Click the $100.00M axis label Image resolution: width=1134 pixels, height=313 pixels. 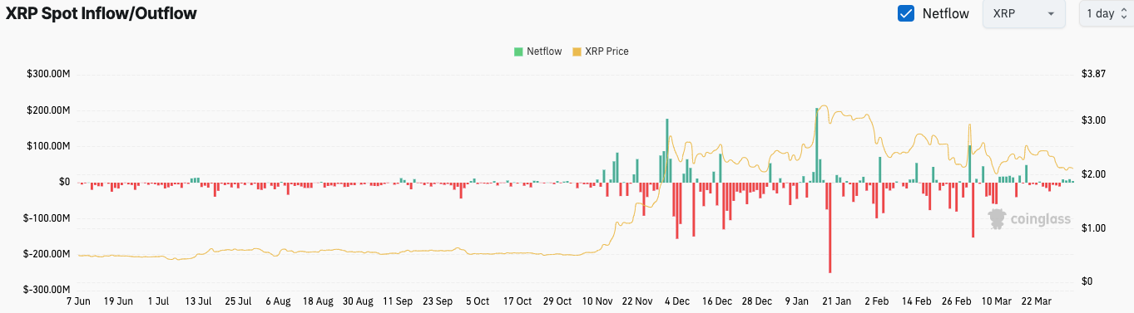click(48, 146)
